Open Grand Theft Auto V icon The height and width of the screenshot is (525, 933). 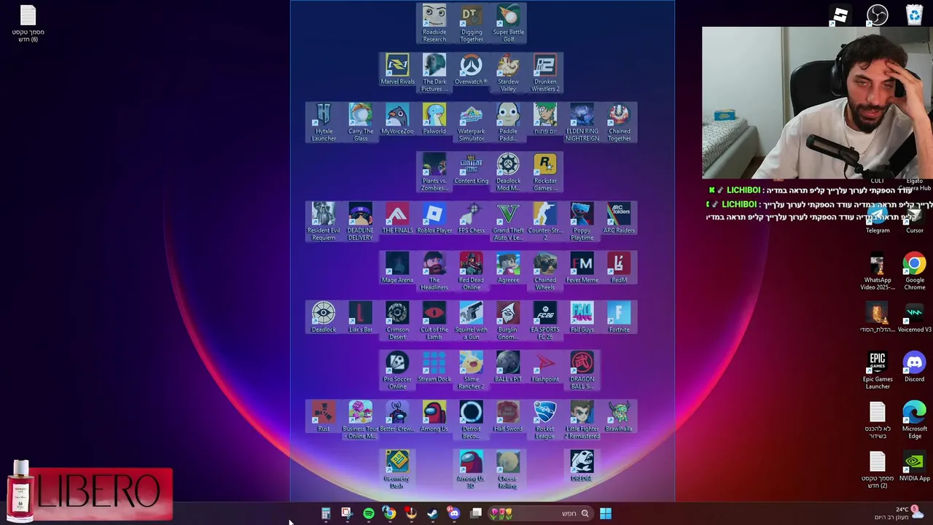pos(508,222)
